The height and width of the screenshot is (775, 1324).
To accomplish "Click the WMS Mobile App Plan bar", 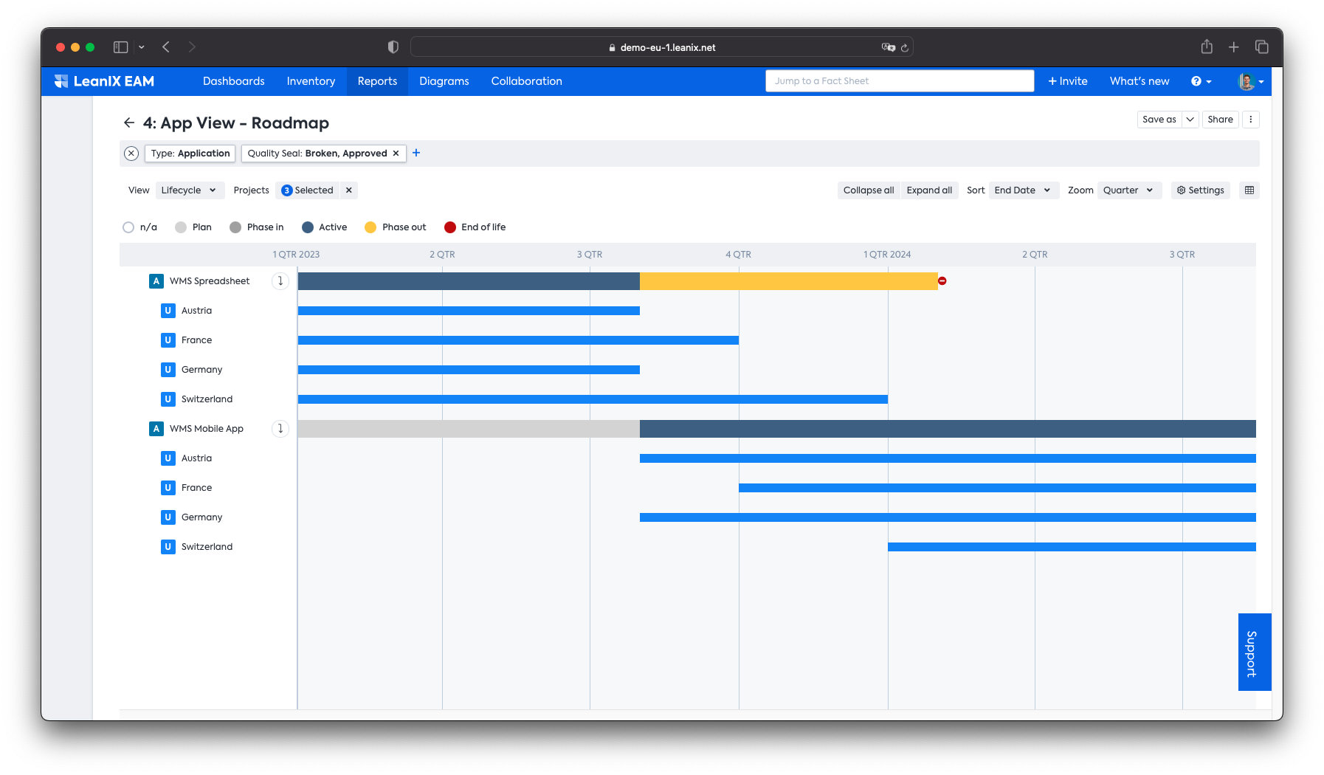I will coord(469,429).
